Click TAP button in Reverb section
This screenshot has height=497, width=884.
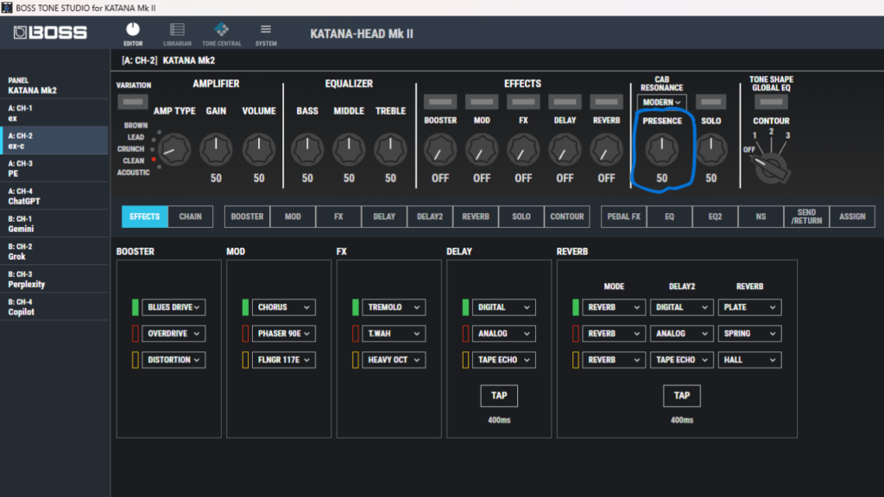tap(682, 395)
